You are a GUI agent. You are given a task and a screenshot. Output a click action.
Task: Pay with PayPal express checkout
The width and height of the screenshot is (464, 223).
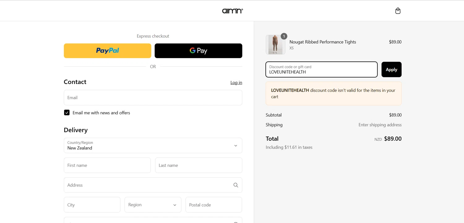(107, 51)
